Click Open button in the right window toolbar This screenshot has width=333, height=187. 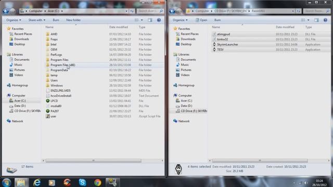tap(201, 20)
